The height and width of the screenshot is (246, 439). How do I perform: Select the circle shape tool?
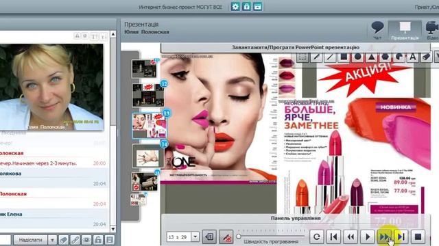click(357, 57)
